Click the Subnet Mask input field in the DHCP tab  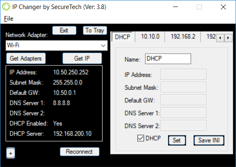coord(183,87)
